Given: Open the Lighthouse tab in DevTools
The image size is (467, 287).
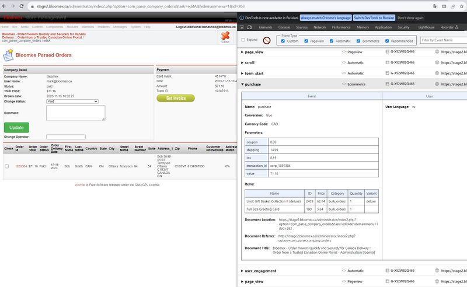Looking at the screenshot, I should [x=426, y=27].
